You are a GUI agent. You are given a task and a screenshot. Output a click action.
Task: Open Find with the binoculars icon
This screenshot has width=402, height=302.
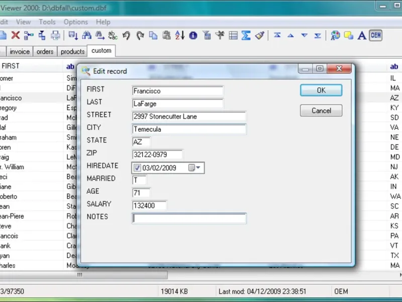[x=86, y=35]
